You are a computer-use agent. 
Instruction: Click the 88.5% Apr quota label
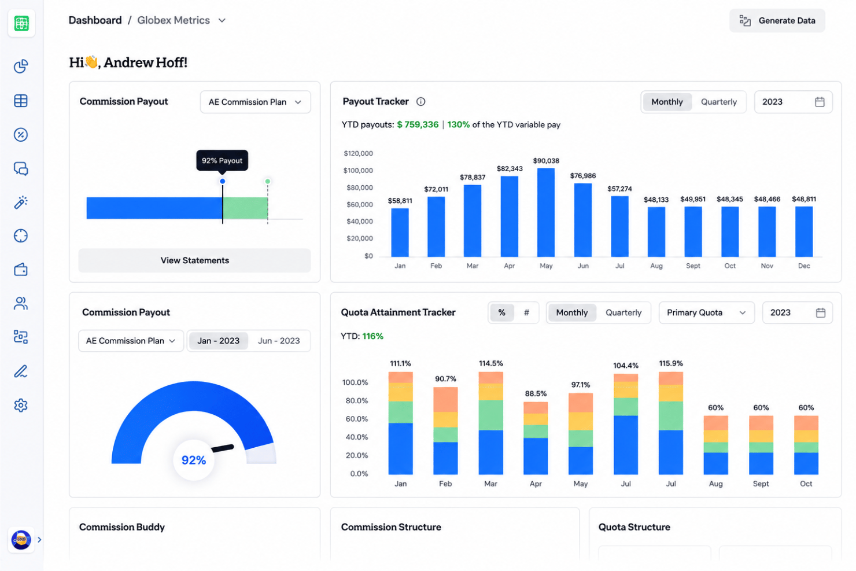[536, 393]
